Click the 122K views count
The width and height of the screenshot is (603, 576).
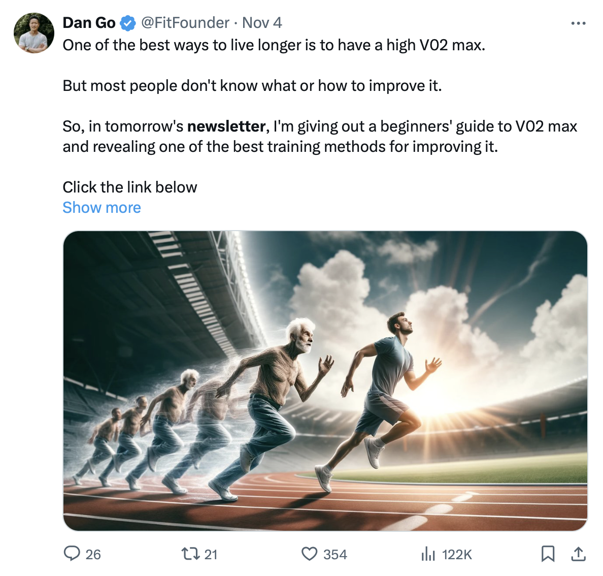click(x=457, y=555)
